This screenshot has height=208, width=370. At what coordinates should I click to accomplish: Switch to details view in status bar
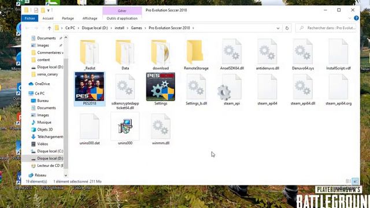tap(348, 181)
